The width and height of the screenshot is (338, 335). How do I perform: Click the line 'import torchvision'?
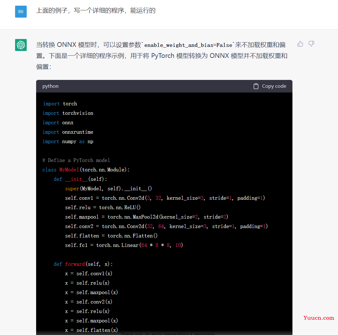(68, 113)
